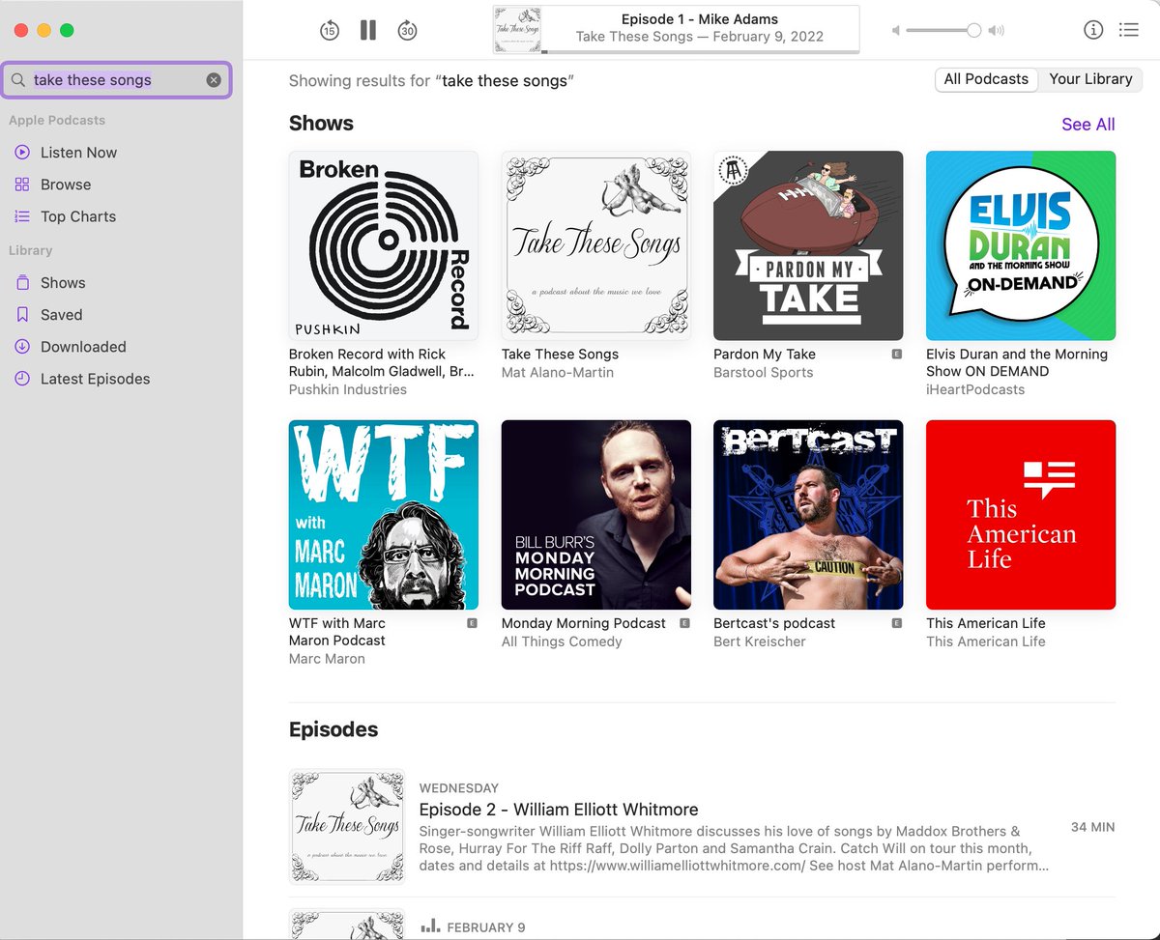Open Elvis Duran show artwork

coord(1021,245)
